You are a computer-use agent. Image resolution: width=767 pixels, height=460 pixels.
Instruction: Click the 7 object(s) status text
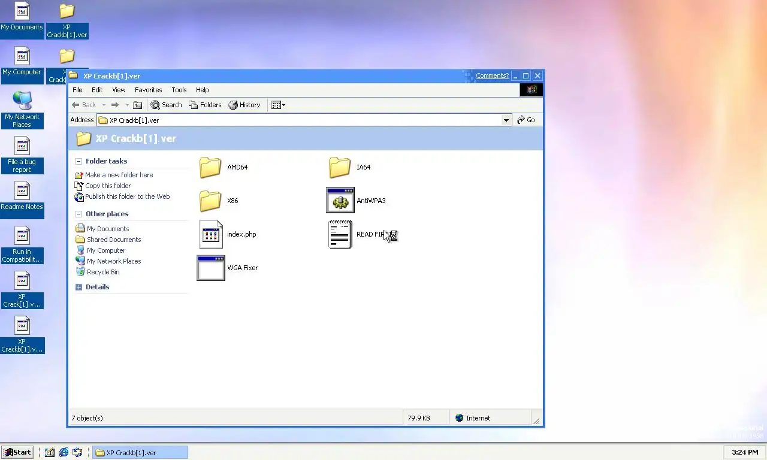point(87,418)
